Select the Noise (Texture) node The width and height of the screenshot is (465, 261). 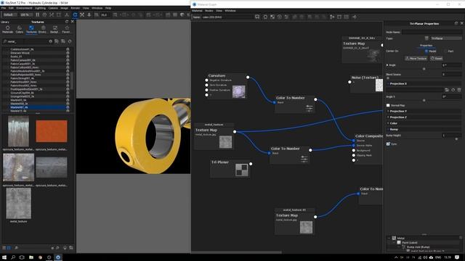pyautogui.click(x=366, y=84)
